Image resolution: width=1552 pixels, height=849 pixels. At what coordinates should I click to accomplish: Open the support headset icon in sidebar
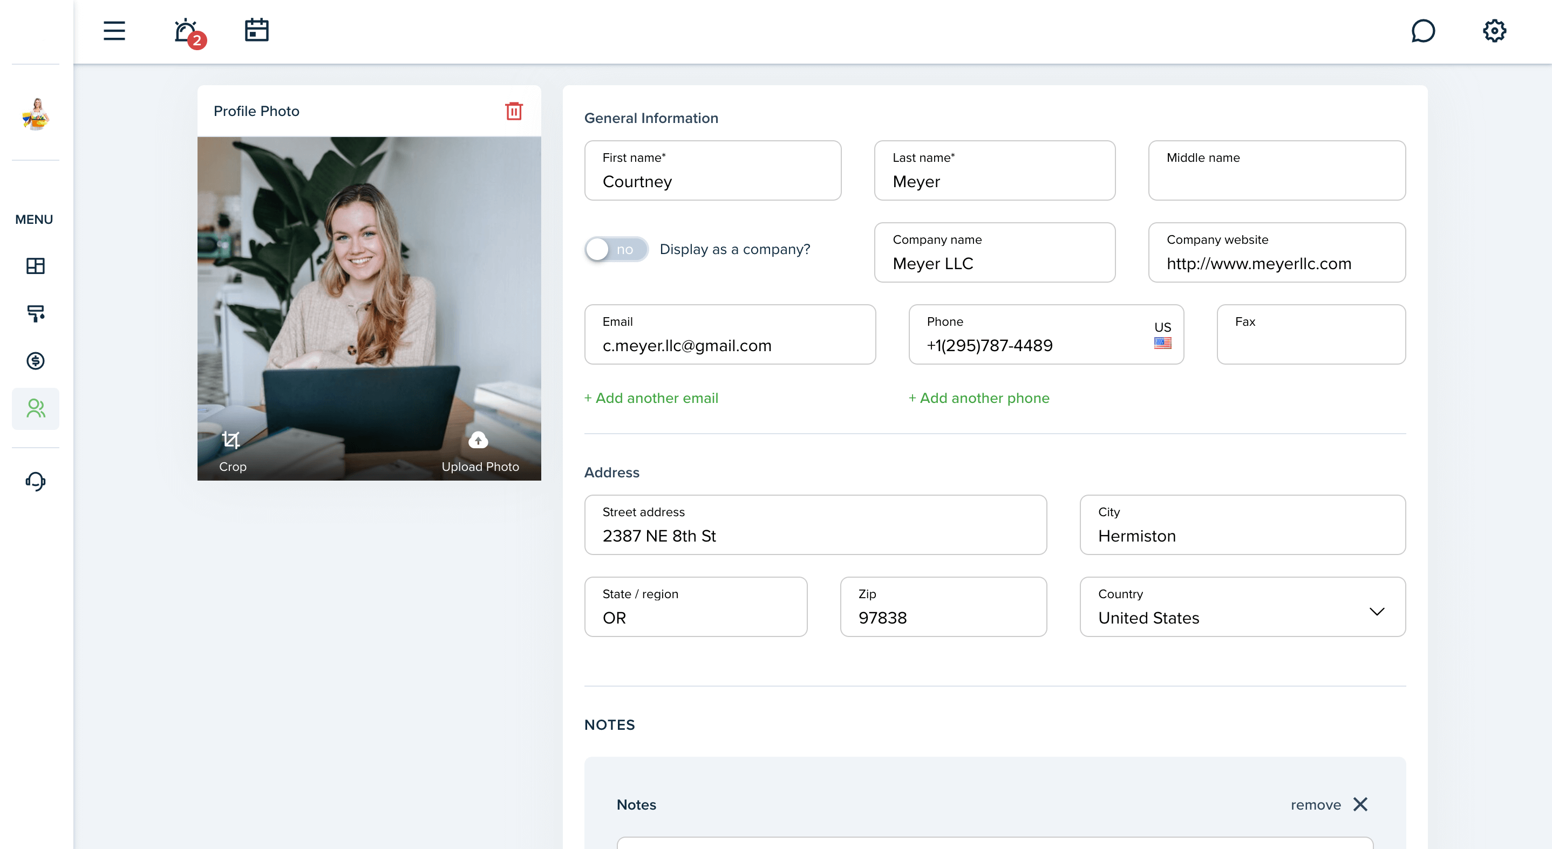pyautogui.click(x=36, y=481)
